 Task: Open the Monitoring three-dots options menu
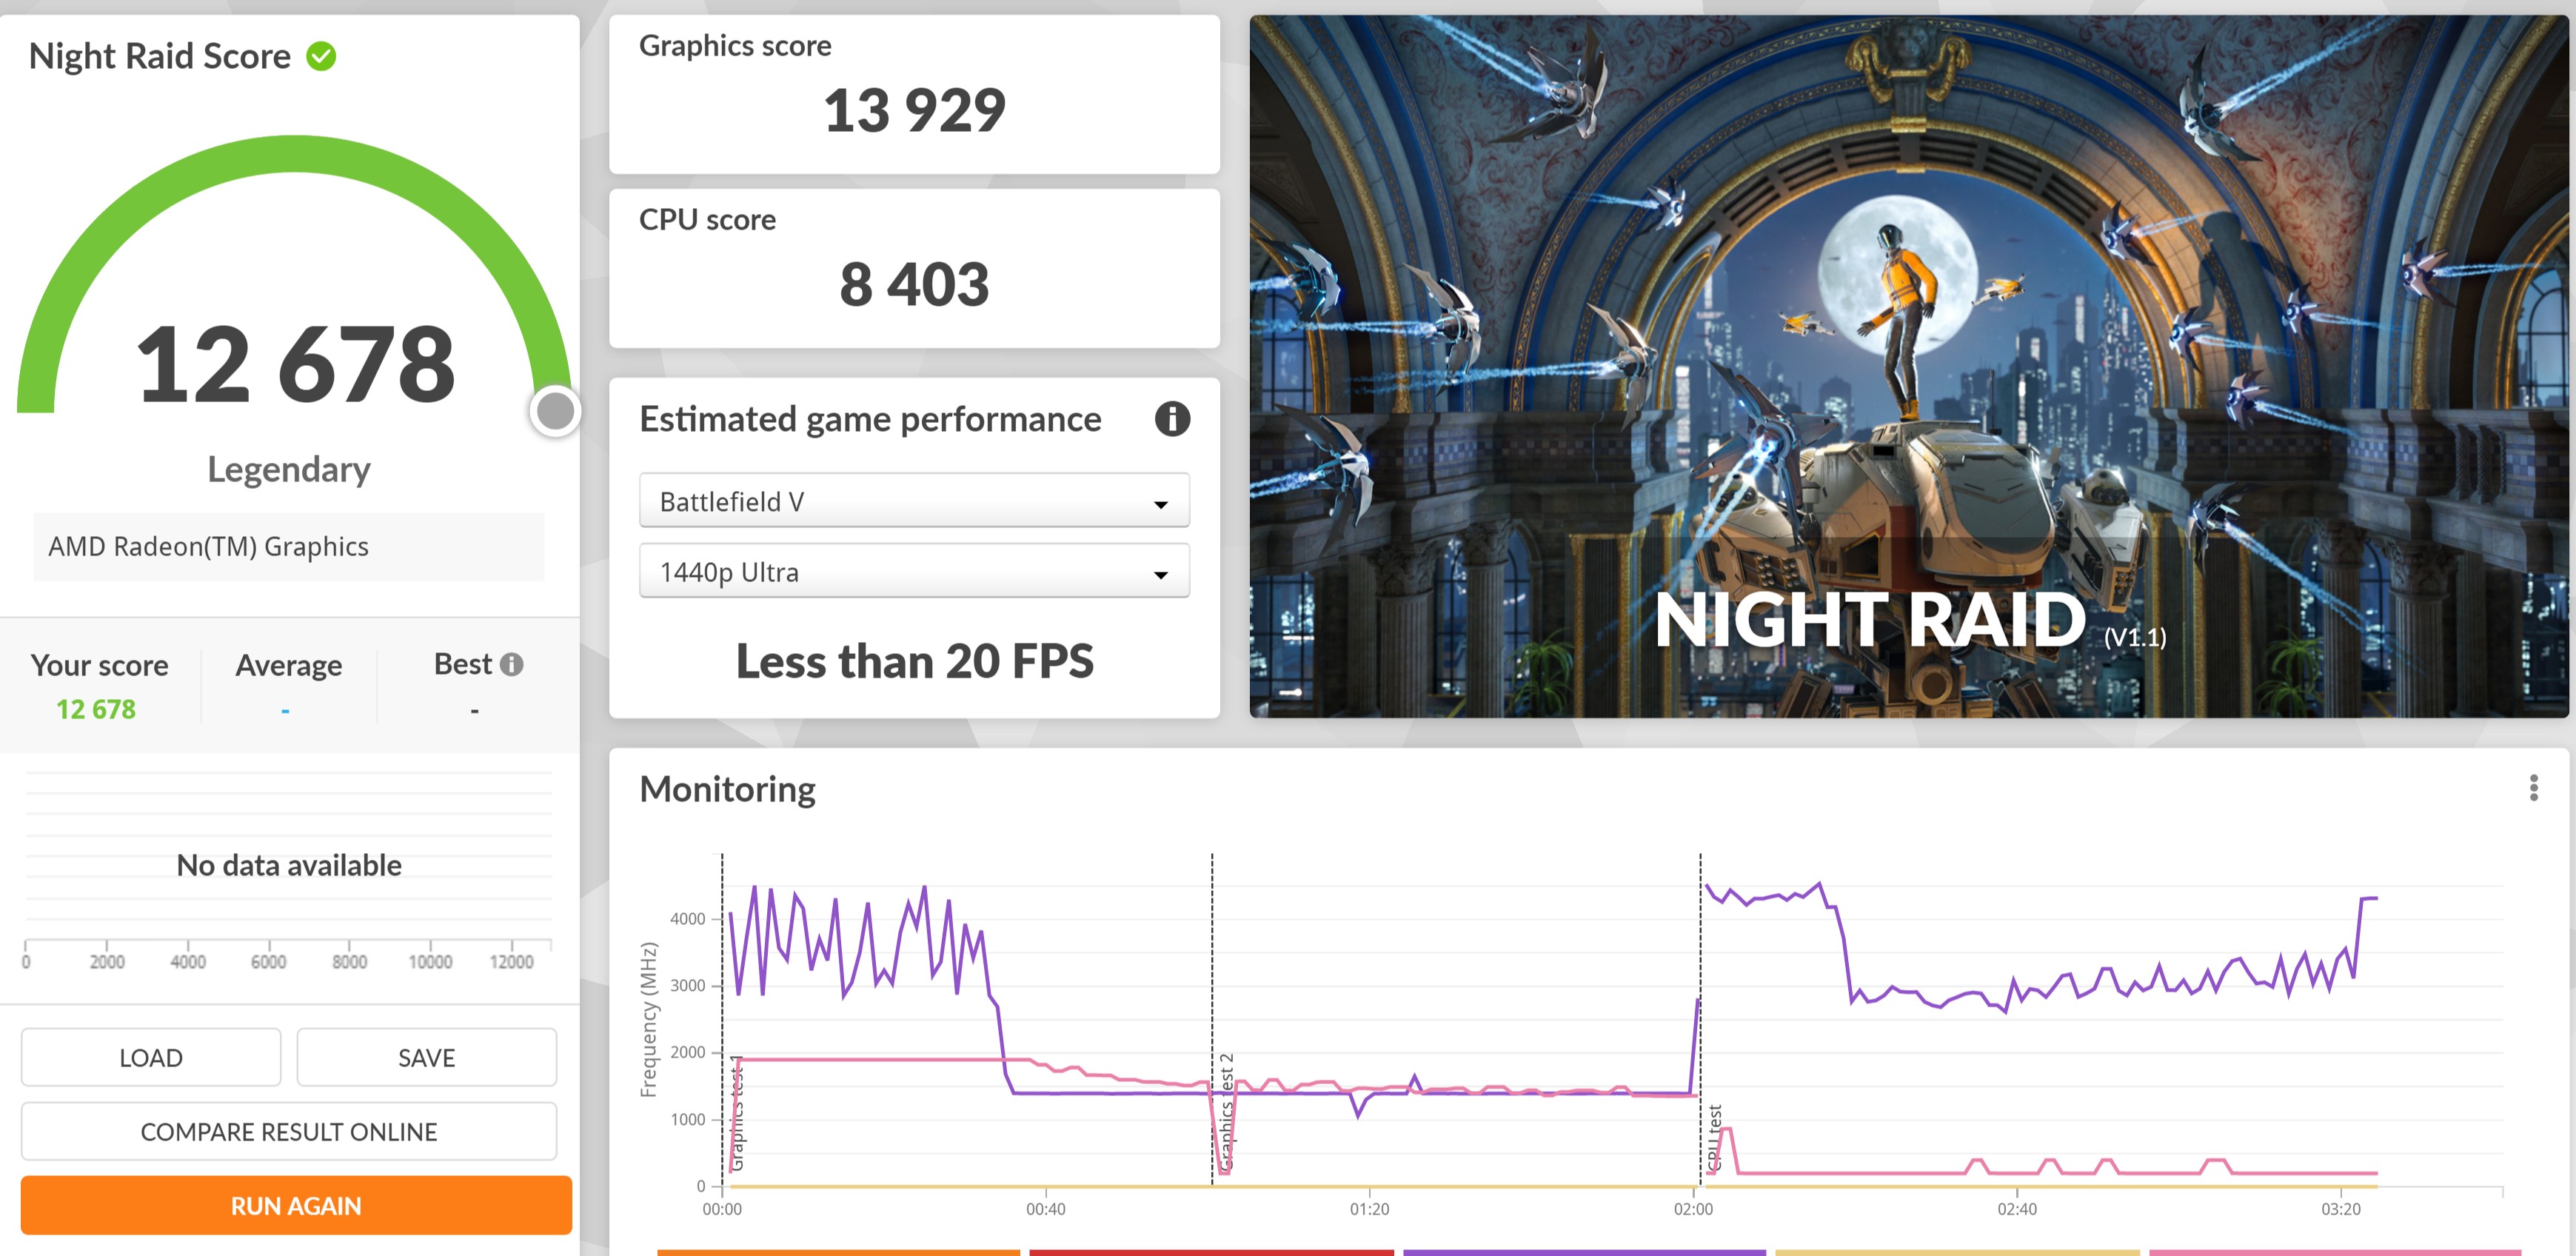(2533, 788)
